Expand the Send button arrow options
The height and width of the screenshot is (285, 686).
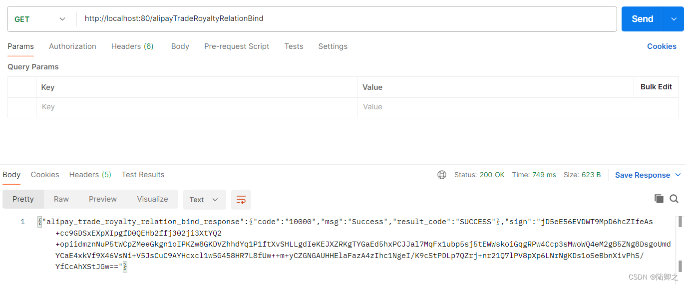[x=674, y=19]
